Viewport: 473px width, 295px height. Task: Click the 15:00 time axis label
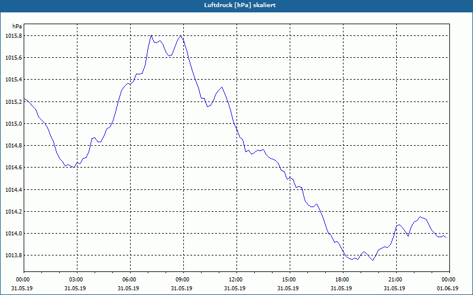(290, 280)
